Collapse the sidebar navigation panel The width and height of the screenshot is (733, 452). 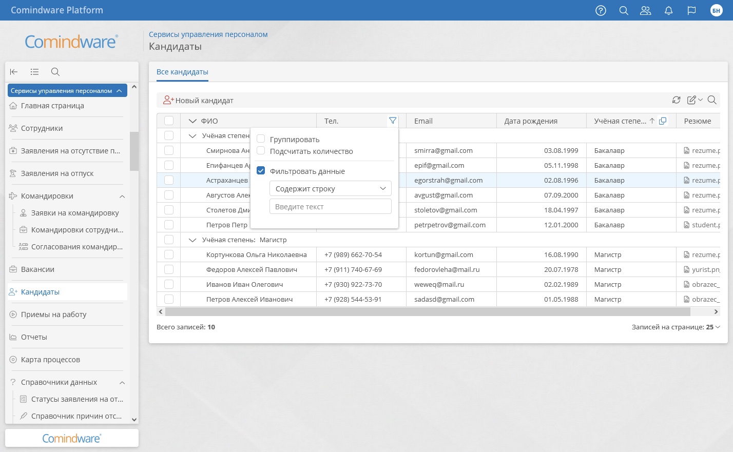tap(14, 72)
